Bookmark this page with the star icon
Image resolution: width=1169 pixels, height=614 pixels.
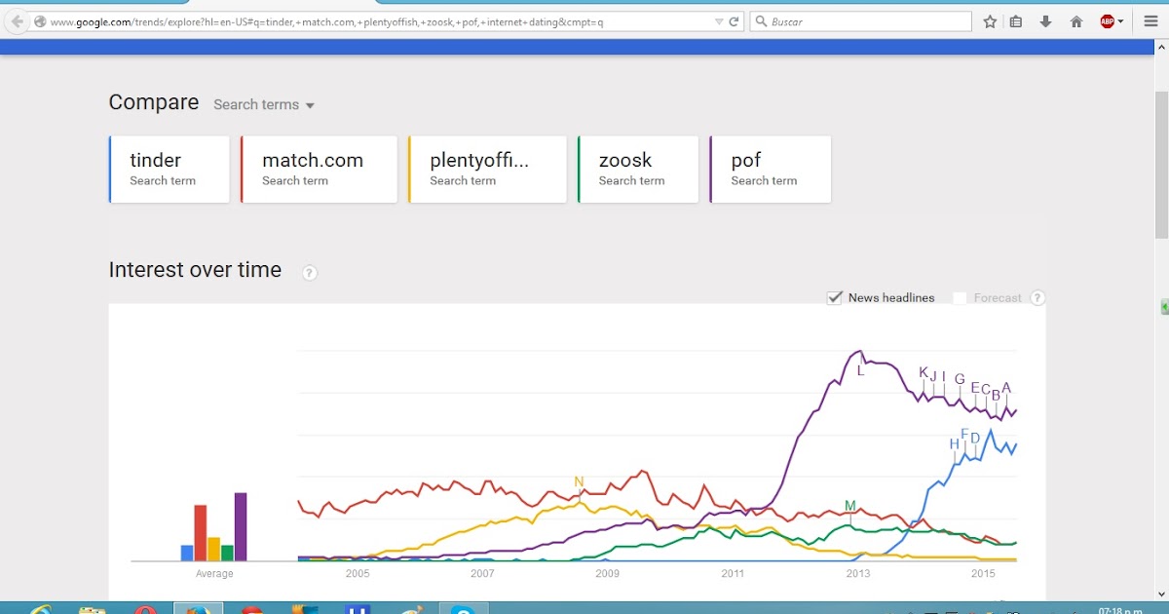[x=990, y=21]
